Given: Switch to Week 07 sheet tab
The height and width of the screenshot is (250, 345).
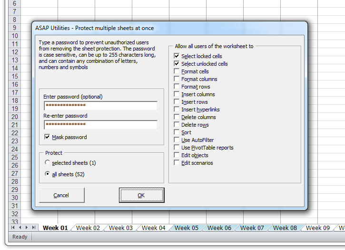Looking at the screenshot, I should point(252,228).
